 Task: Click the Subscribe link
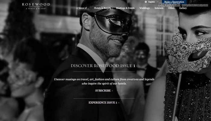104,91
